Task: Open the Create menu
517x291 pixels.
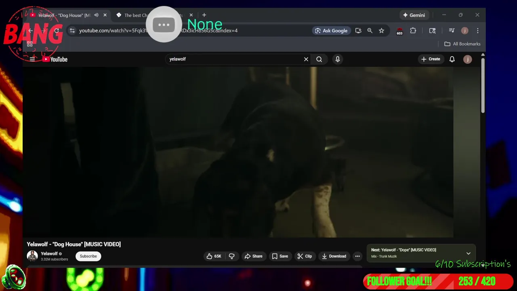Action: tap(431, 59)
